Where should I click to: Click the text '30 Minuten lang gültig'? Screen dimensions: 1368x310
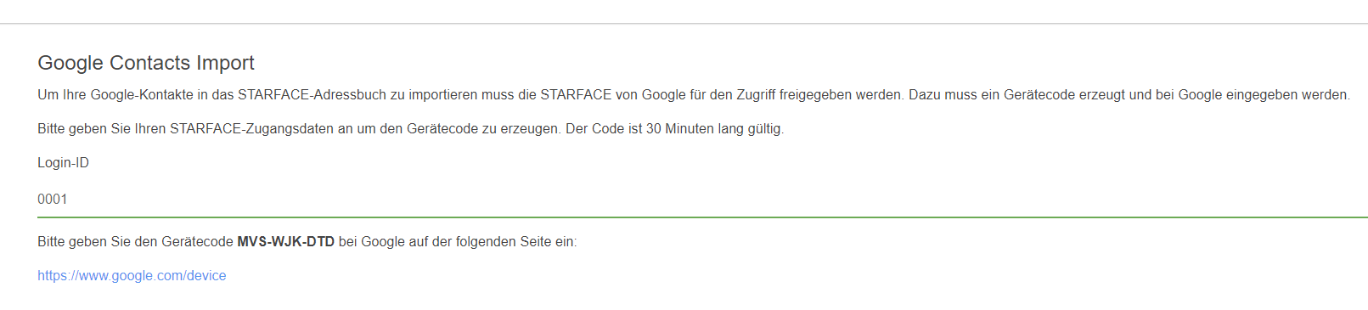(x=714, y=128)
